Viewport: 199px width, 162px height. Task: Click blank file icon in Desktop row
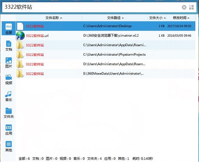pyautogui.click(x=20, y=26)
